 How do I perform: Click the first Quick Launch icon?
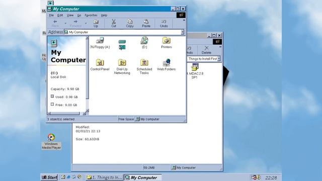(63, 177)
